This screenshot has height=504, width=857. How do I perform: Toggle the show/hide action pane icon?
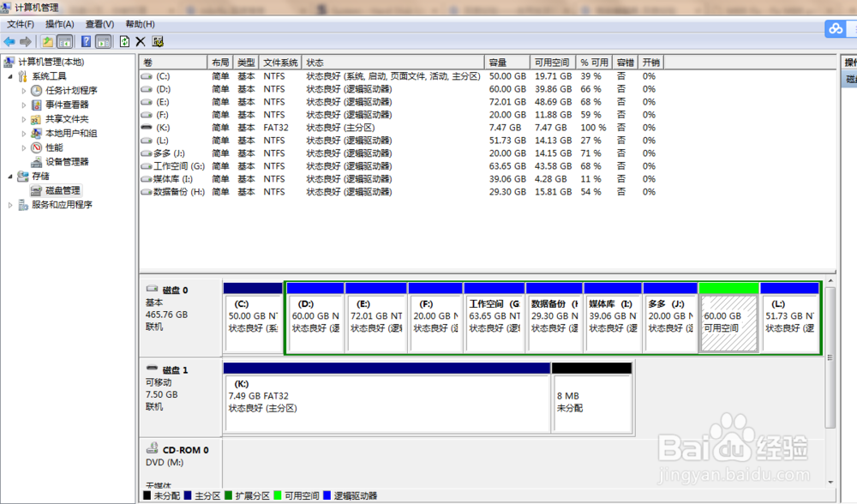103,41
